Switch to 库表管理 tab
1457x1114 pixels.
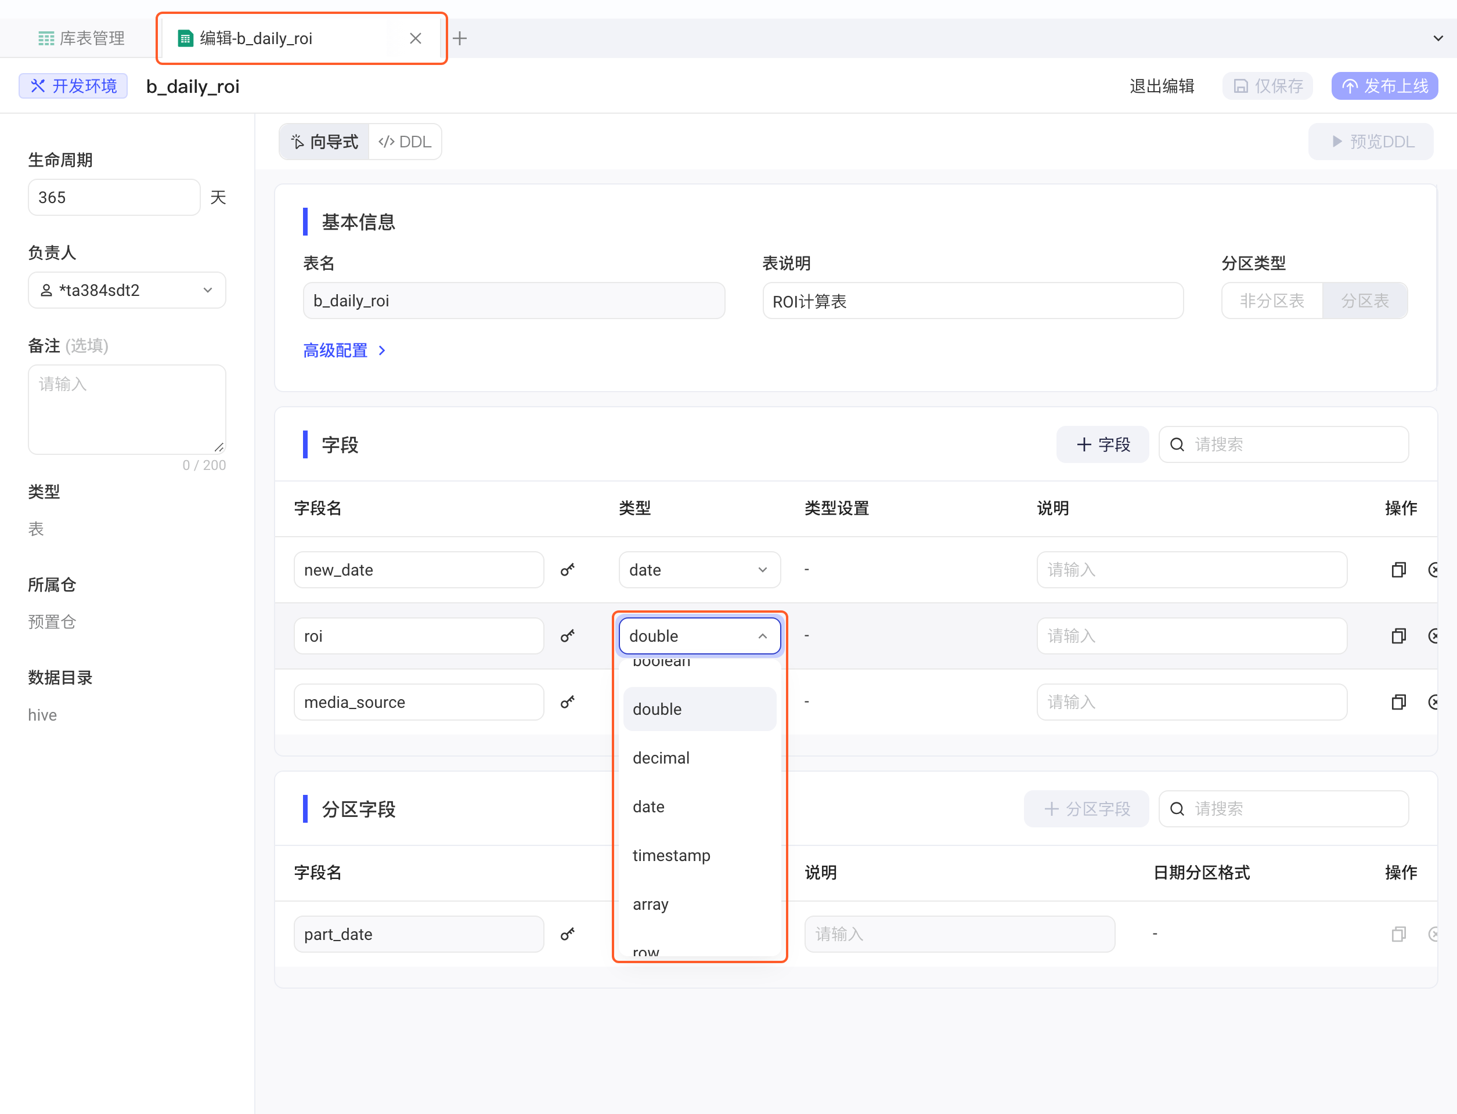(82, 38)
